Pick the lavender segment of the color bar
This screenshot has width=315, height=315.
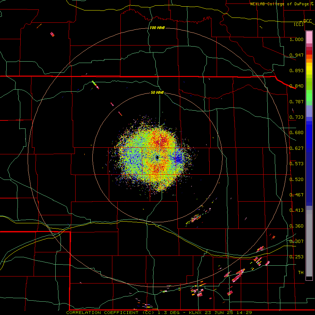pos(309,111)
